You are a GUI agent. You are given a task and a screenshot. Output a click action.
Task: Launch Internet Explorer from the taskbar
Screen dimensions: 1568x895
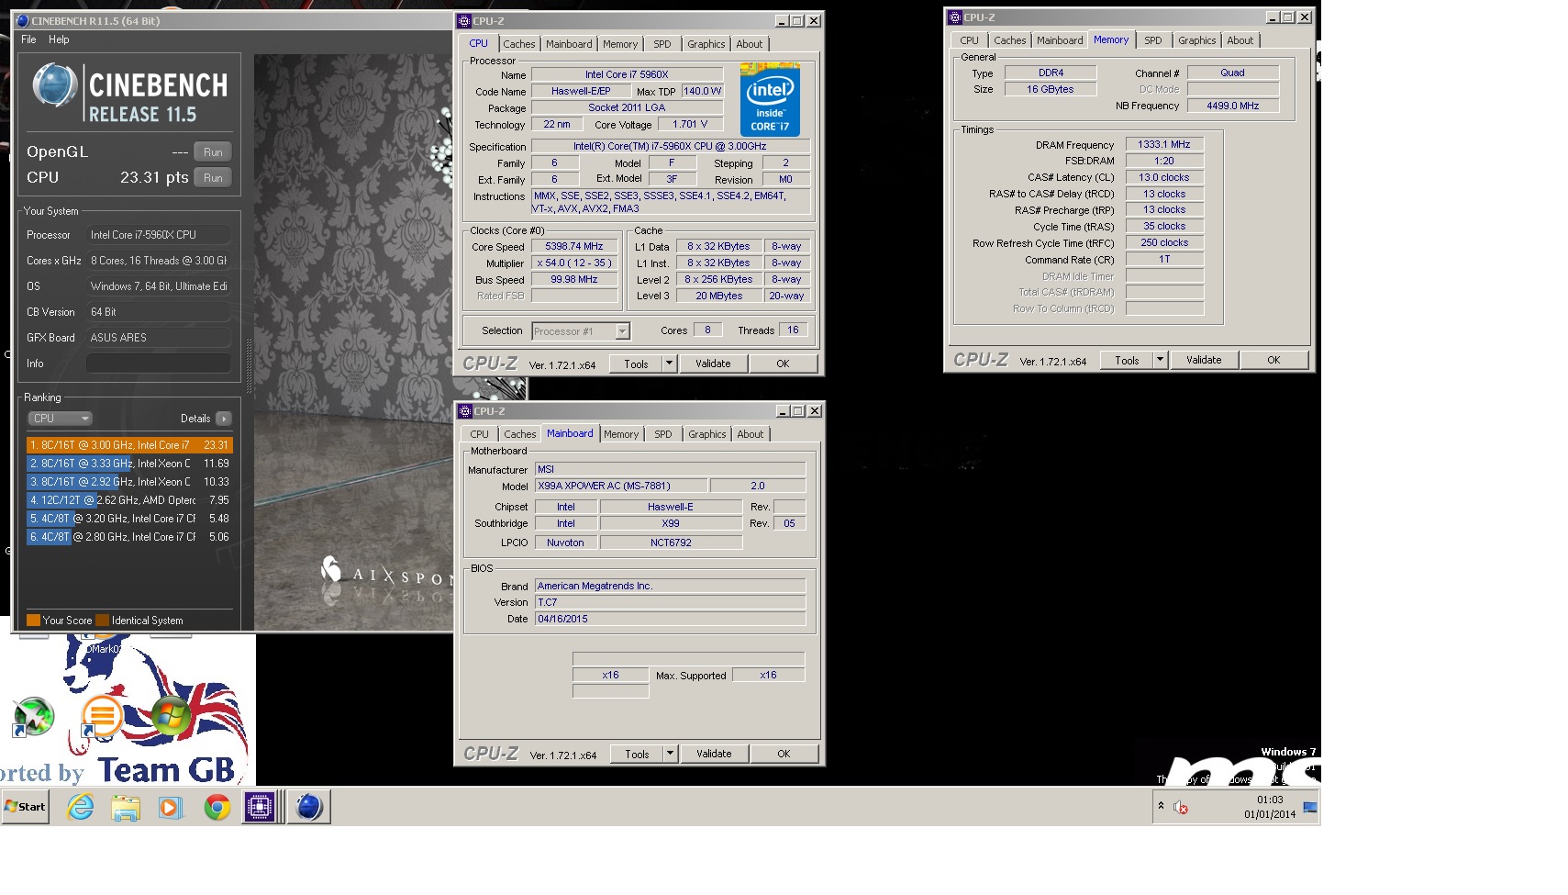pos(81,807)
